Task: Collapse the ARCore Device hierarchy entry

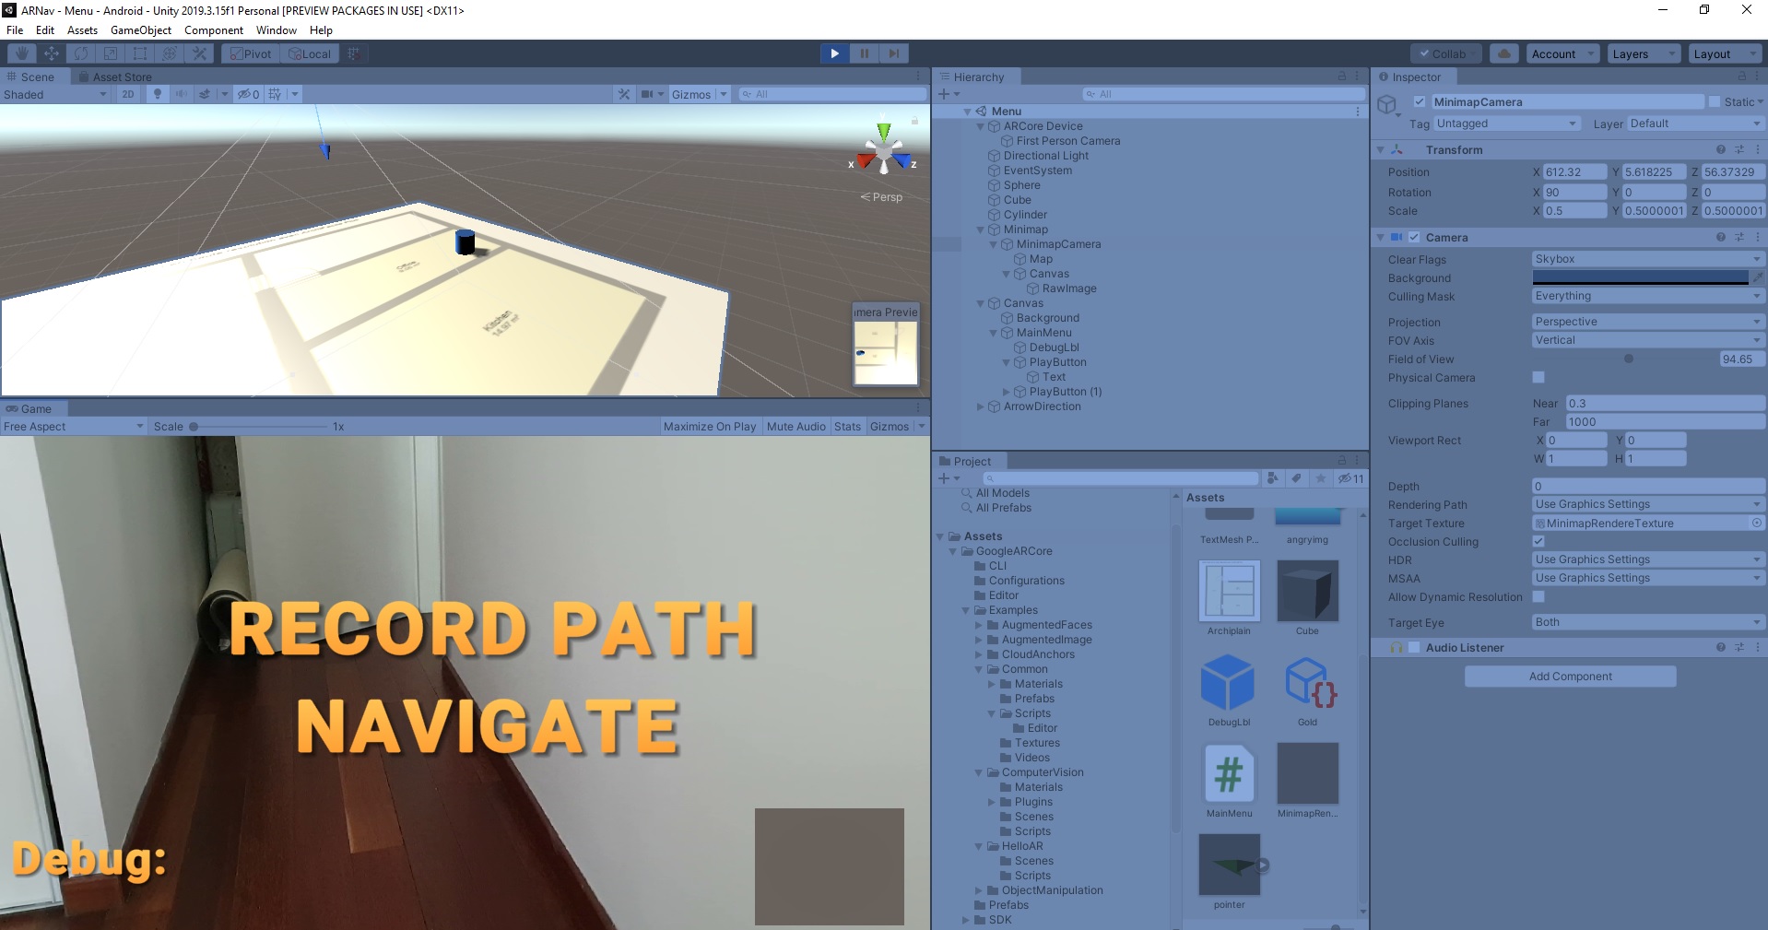Action: [x=980, y=126]
